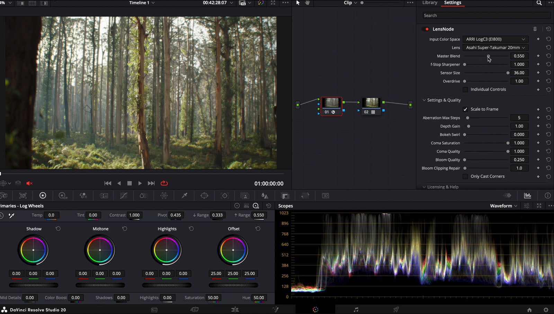Switch to the Library tab
Viewport: 554px width, 314px height.
pyautogui.click(x=430, y=3)
